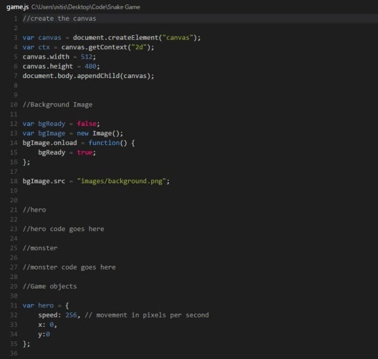The width and height of the screenshot is (378, 359).
Task: Click 'document.body.appendChild(canvas);' line
Action: (x=88, y=76)
